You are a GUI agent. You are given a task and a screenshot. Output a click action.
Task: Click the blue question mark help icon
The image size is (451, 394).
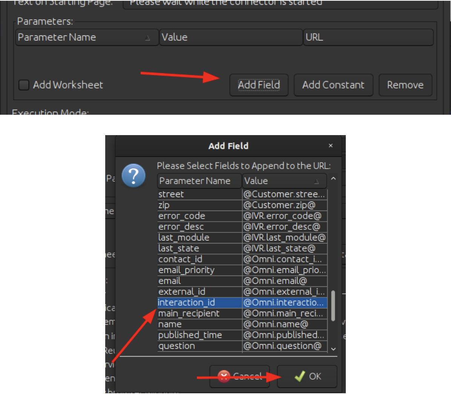pos(133,175)
